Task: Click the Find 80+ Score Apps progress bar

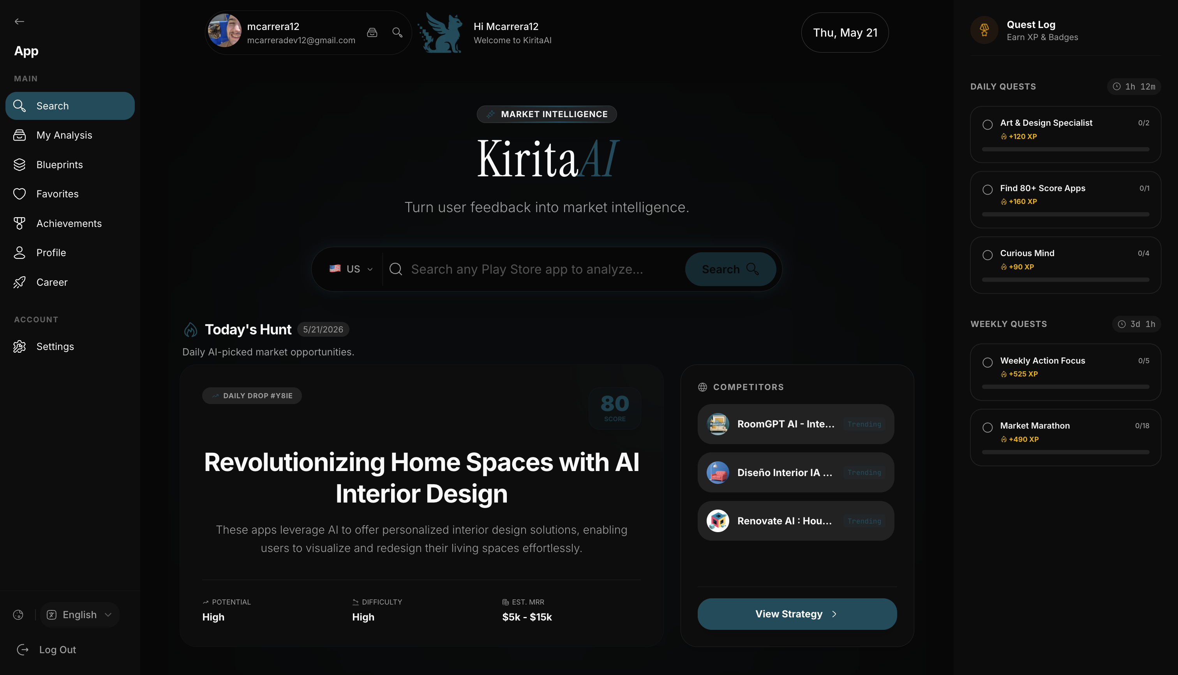Action: pyautogui.click(x=1065, y=214)
